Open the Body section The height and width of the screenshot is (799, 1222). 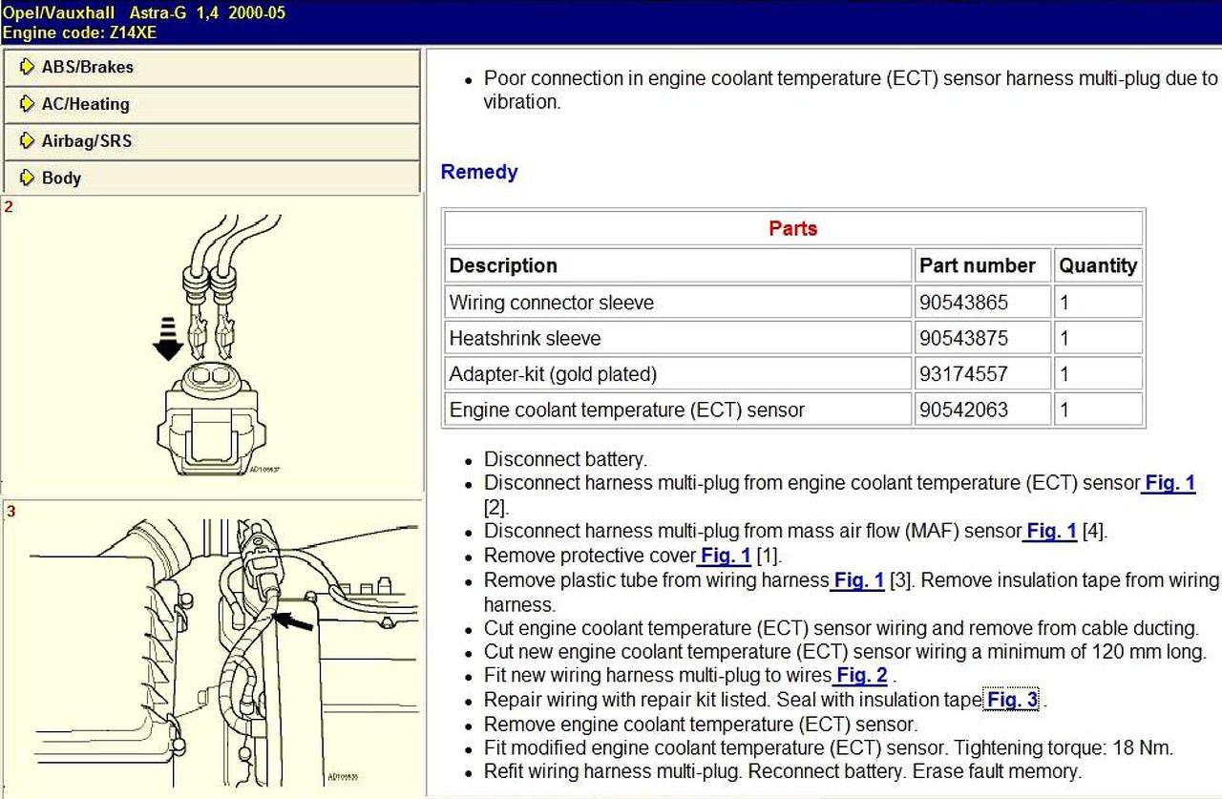[210, 178]
